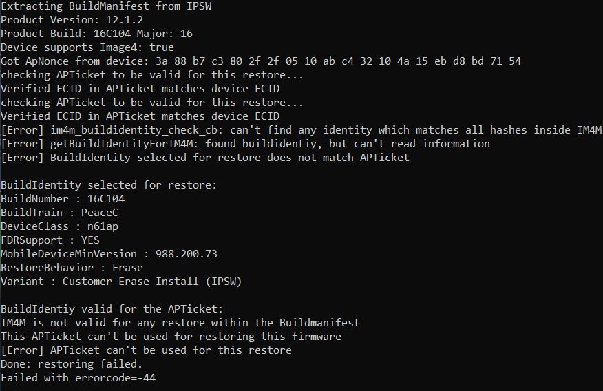Click the FDRSupport : YES line
The width and height of the screenshot is (603, 391).
(x=50, y=240)
